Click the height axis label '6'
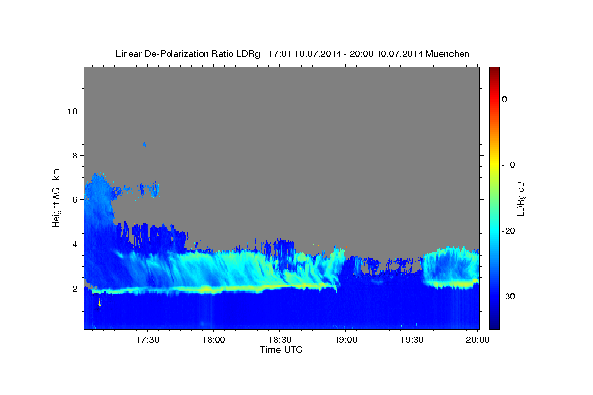Viewport: 593px width, 395px height. [75, 199]
